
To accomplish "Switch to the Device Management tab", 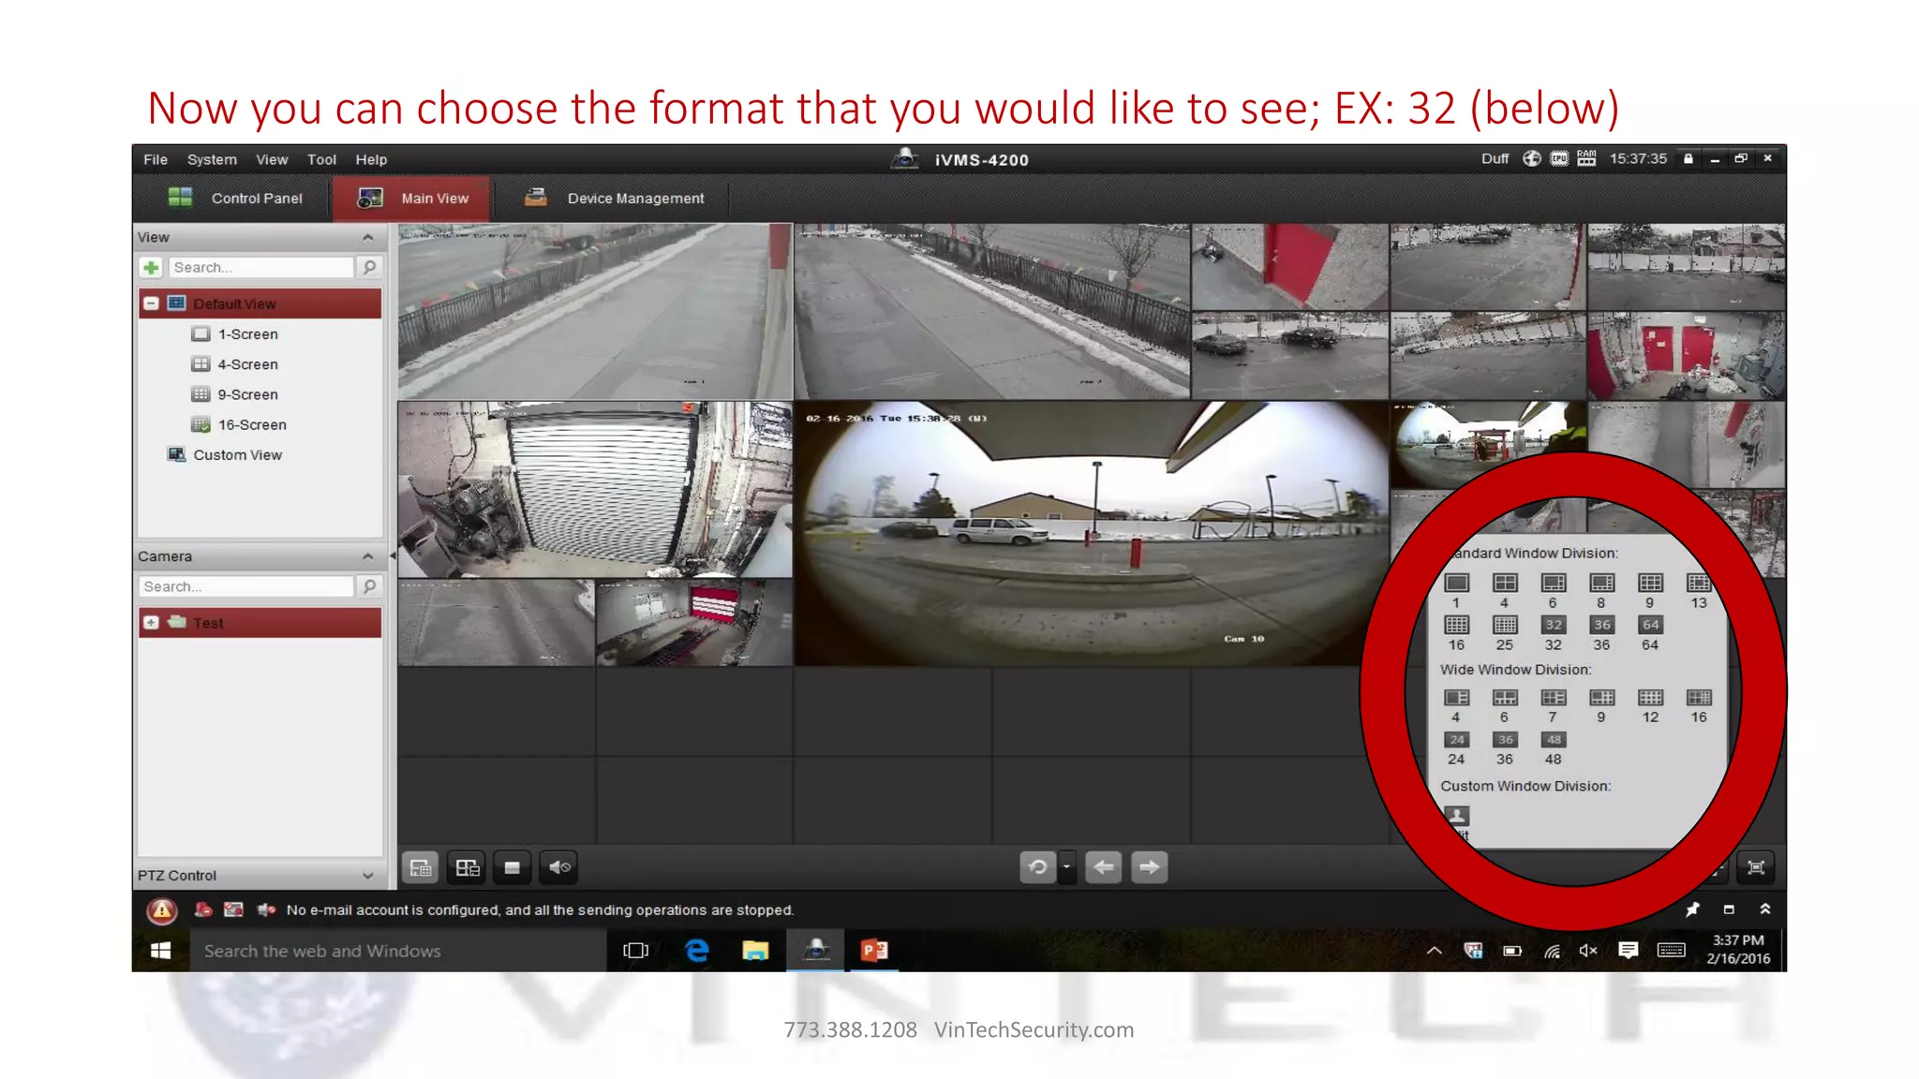I will pyautogui.click(x=615, y=199).
